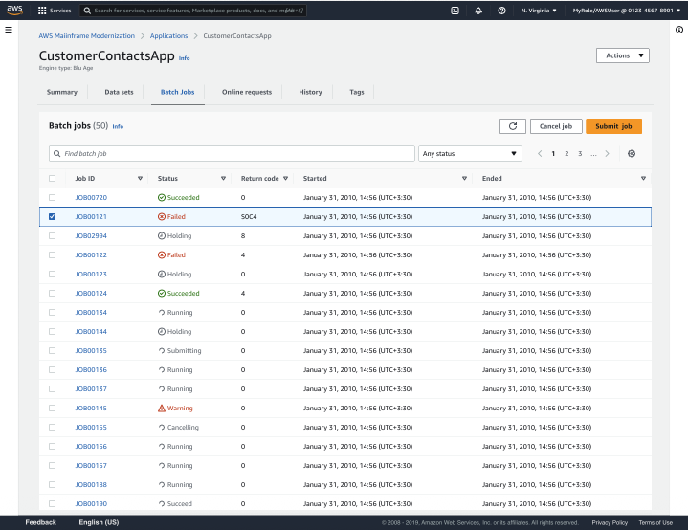Select the checkbox for JOB02994
The height and width of the screenshot is (530, 688).
click(x=53, y=236)
